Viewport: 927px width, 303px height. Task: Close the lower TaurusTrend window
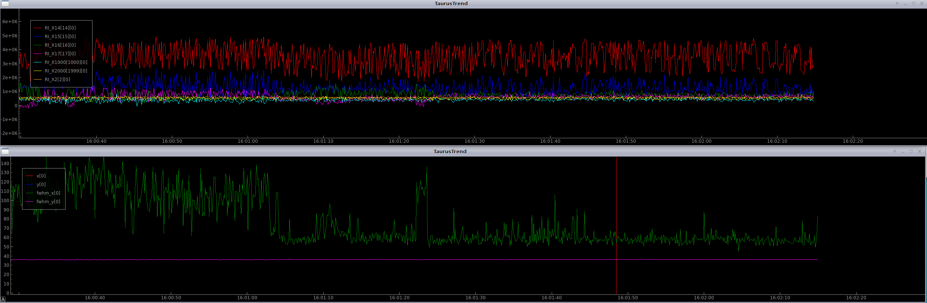pos(920,151)
